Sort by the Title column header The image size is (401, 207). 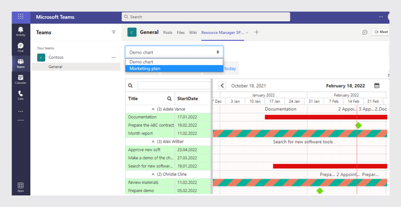(133, 99)
